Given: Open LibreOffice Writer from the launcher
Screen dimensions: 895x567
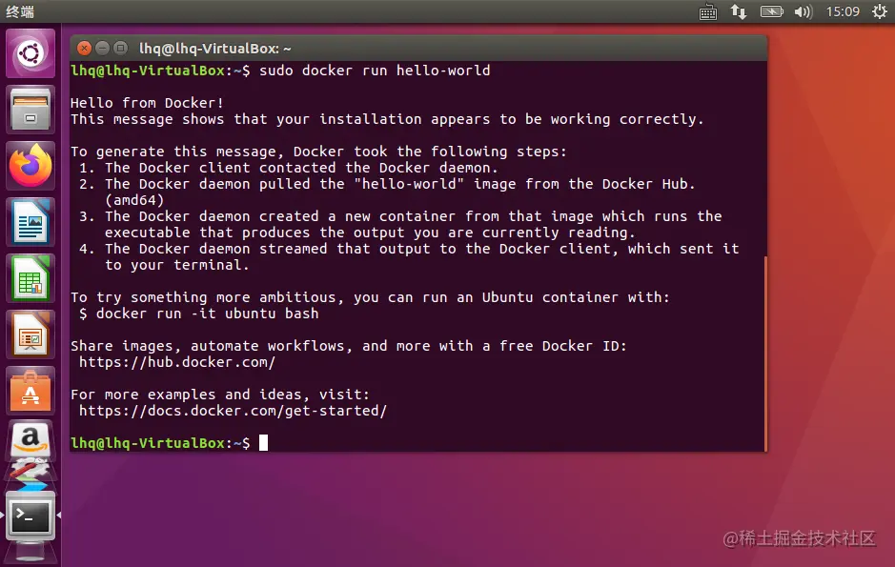Looking at the screenshot, I should (31, 222).
